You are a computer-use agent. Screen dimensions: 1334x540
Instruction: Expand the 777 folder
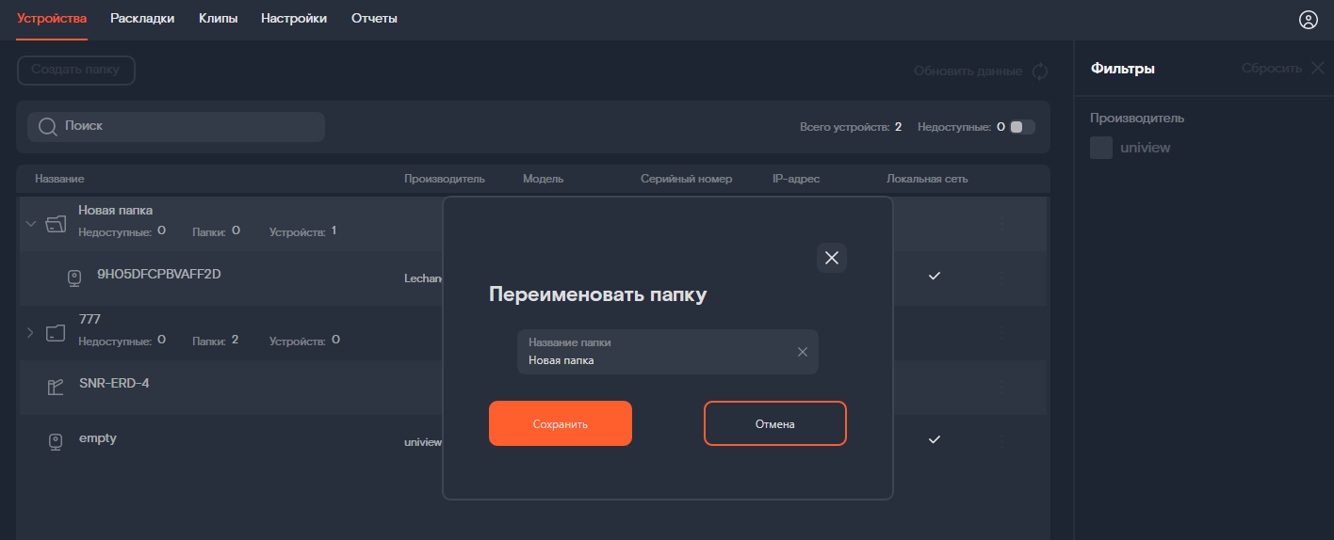point(30,332)
